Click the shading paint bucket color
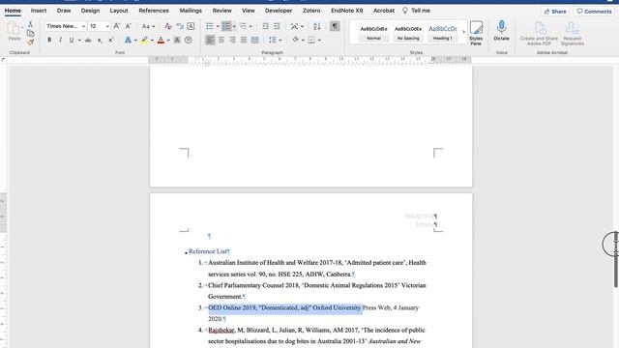619x348 pixels. click(295, 40)
